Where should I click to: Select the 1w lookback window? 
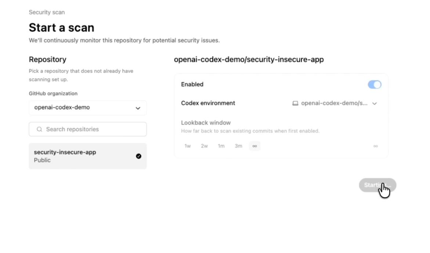click(x=188, y=146)
